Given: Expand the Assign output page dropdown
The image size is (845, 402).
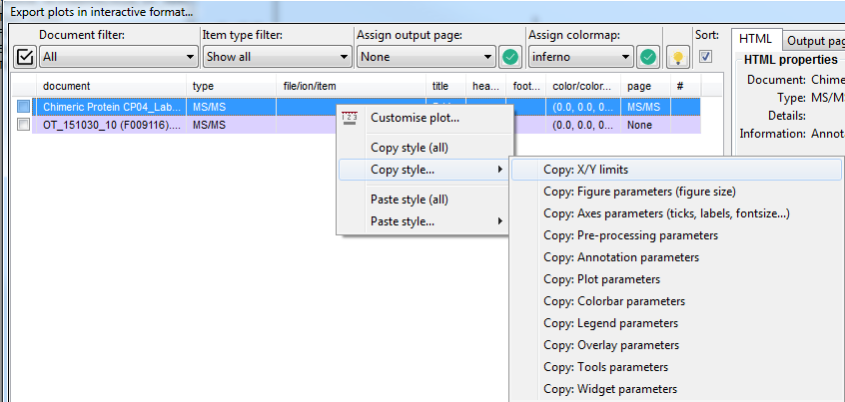Looking at the screenshot, I should 425,57.
